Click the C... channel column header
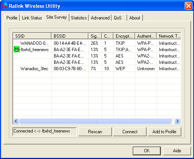Screen dimensions: 194x159 point(107,36)
